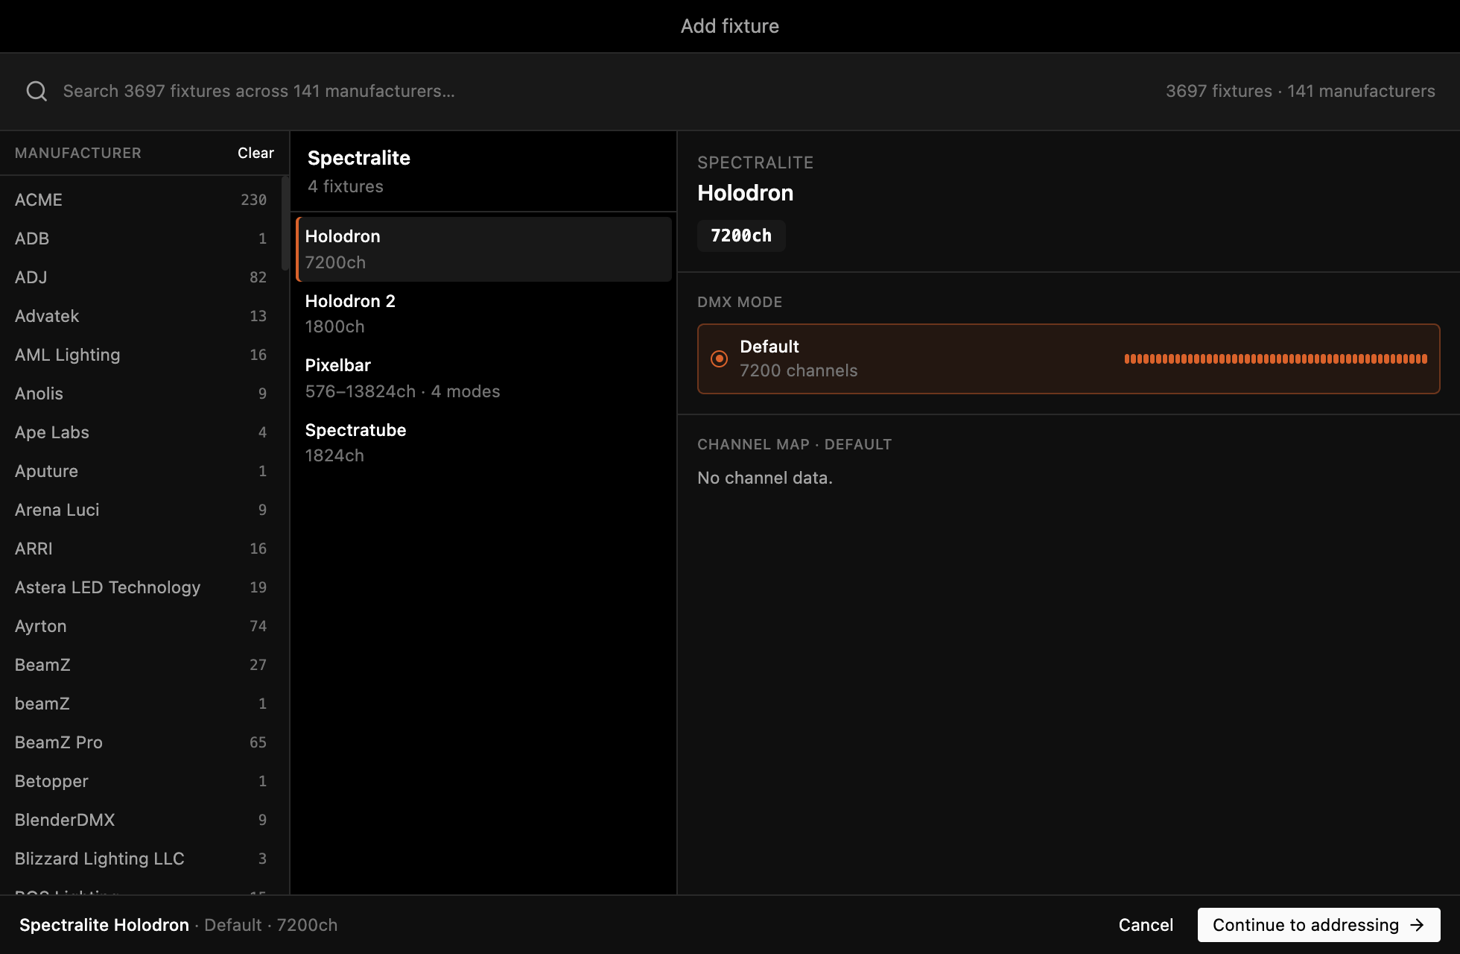This screenshot has height=954, width=1460.
Task: Select the Pixelbar fixture
Action: tap(484, 378)
